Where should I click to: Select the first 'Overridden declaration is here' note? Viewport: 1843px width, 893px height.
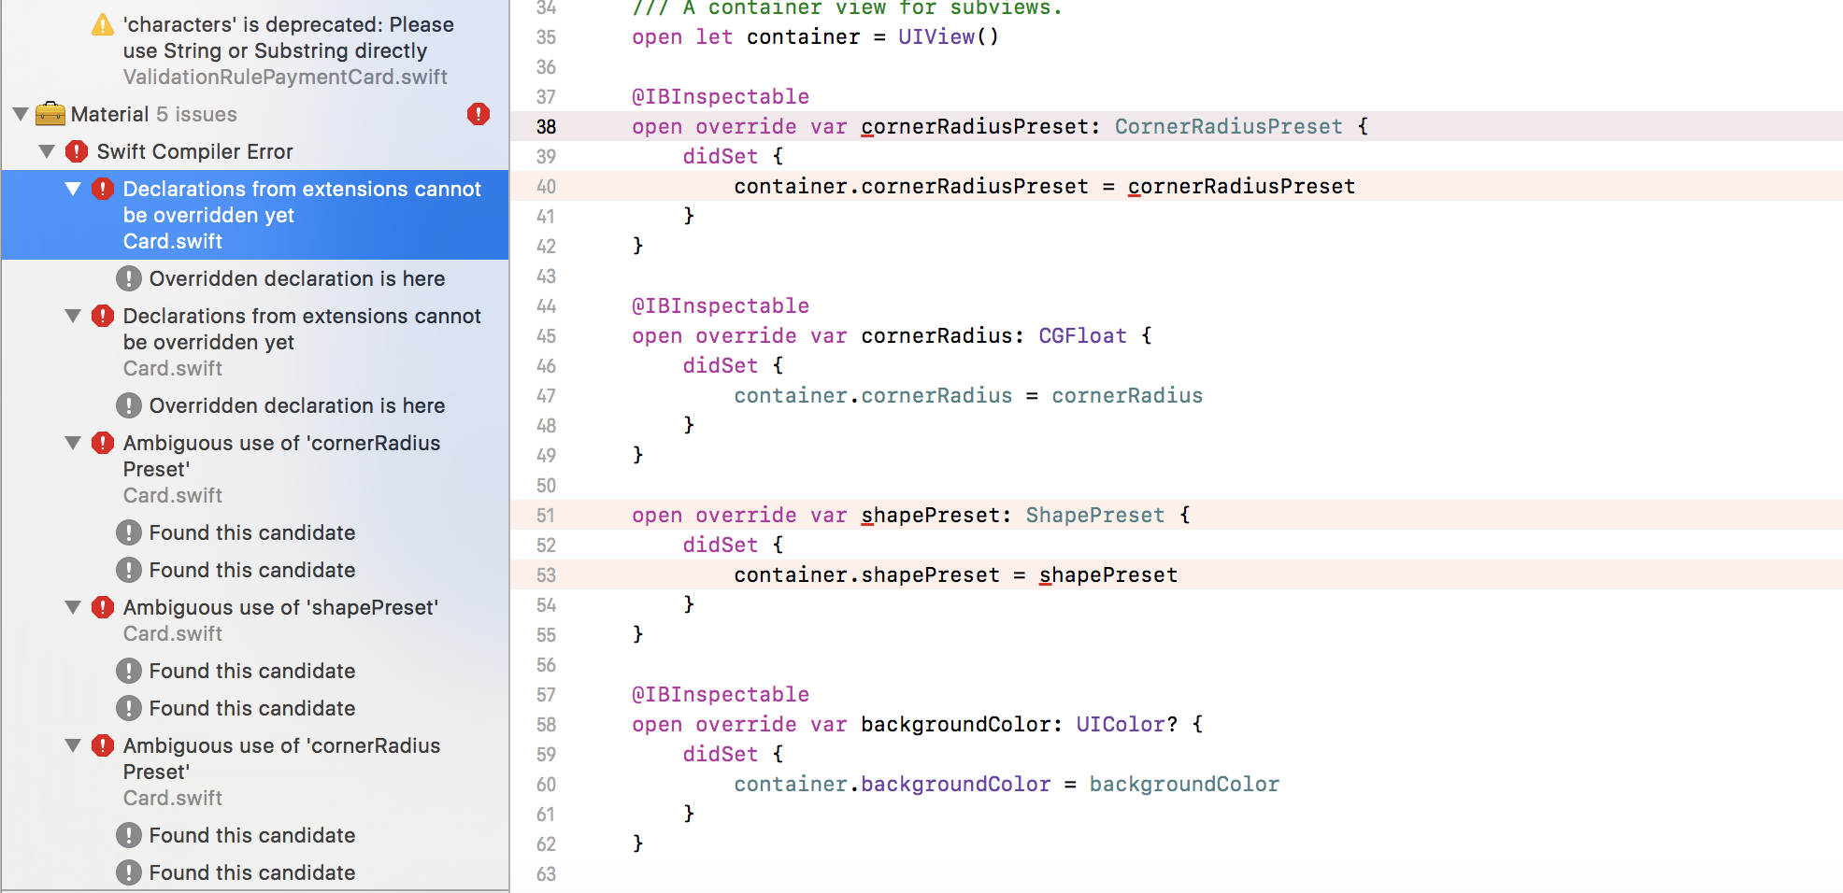point(255,278)
